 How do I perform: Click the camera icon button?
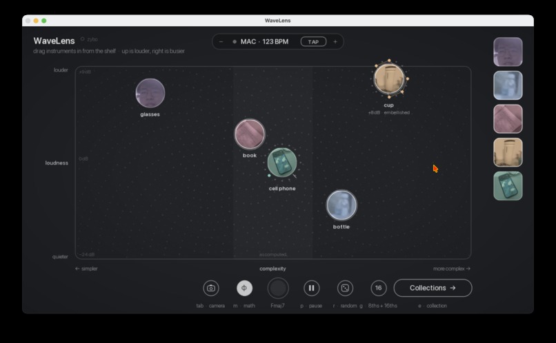[211, 288]
